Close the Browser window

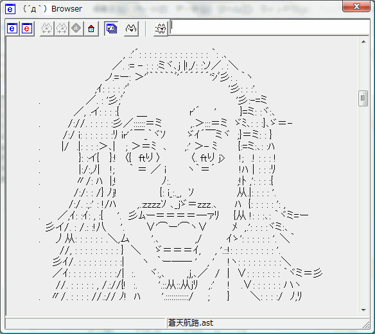click(356, 6)
